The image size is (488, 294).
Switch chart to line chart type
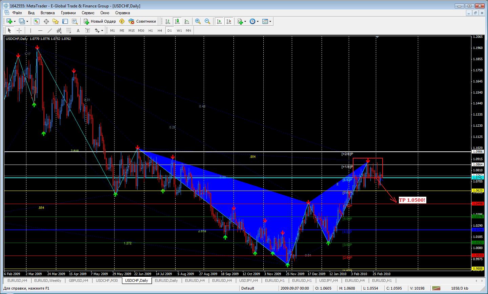point(186,21)
